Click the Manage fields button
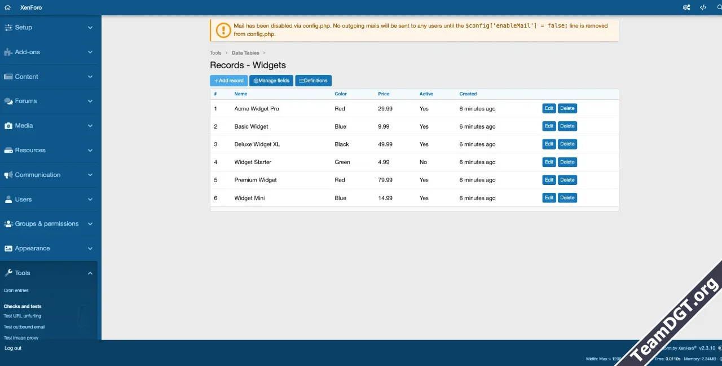Viewport: 722px width, 366px height. click(271, 81)
